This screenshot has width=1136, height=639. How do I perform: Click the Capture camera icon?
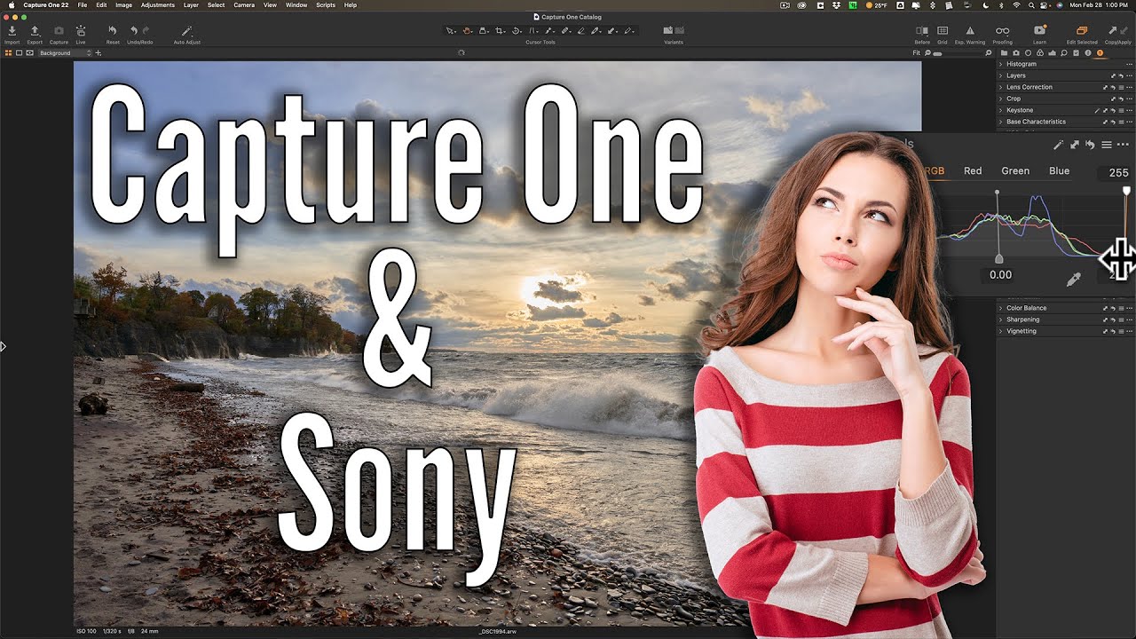59,31
